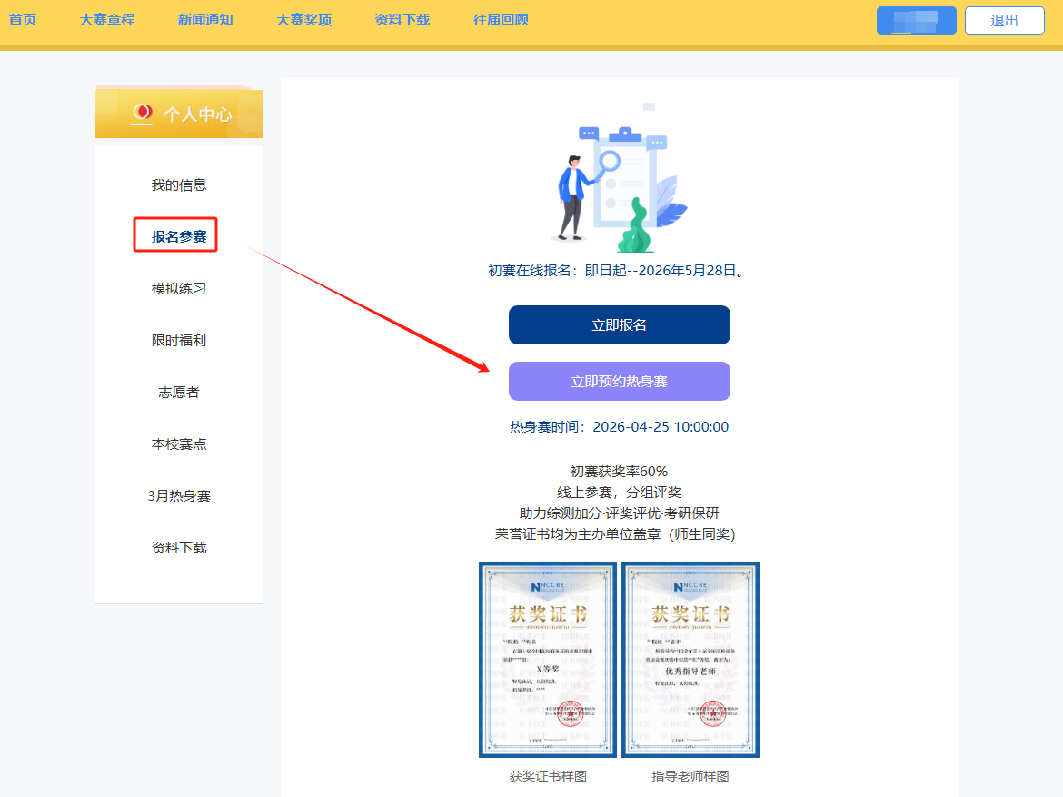Open the 限时福利 sidebar item
The width and height of the screenshot is (1063, 797).
click(x=179, y=340)
